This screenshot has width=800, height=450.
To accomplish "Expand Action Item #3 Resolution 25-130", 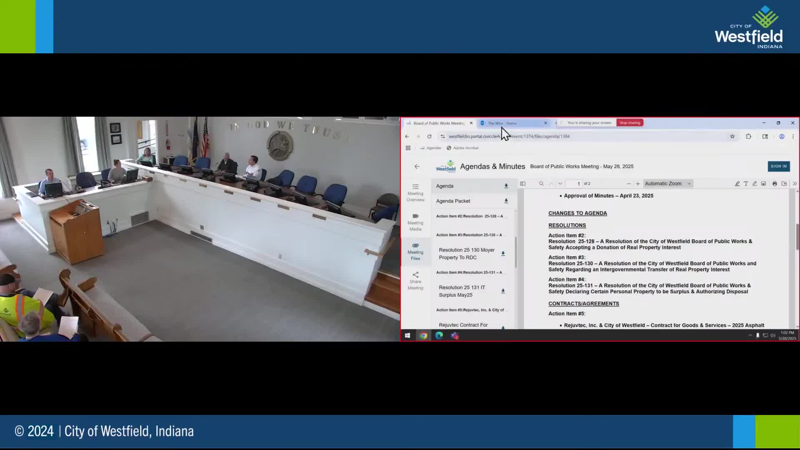I will (x=469, y=235).
